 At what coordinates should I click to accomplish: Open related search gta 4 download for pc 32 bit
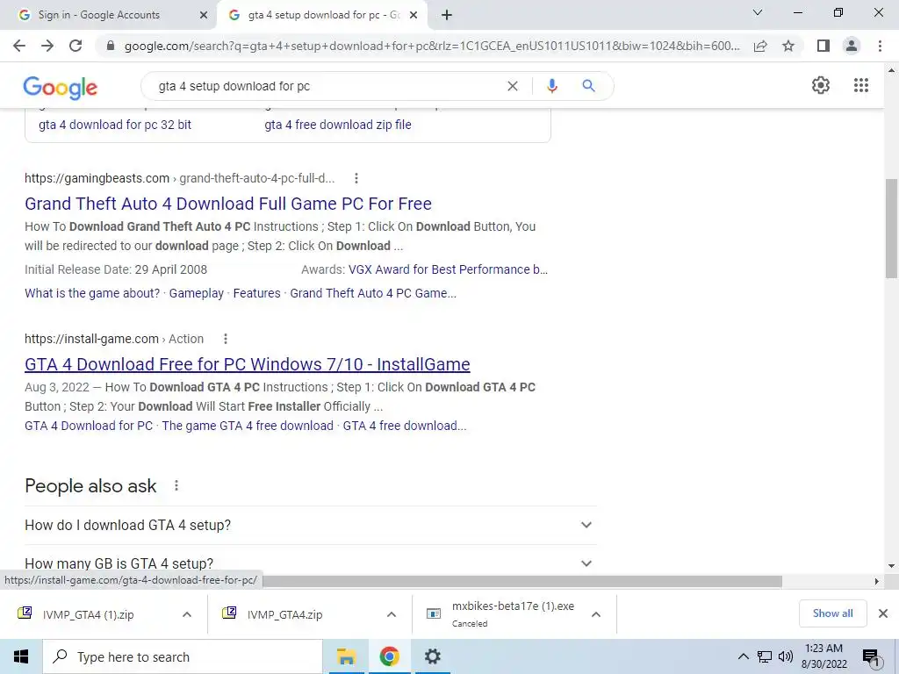115,125
